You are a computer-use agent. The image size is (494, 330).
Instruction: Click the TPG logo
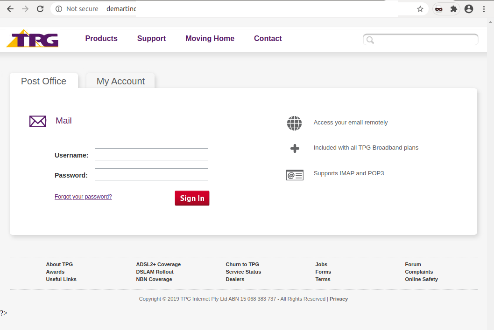pos(32,39)
